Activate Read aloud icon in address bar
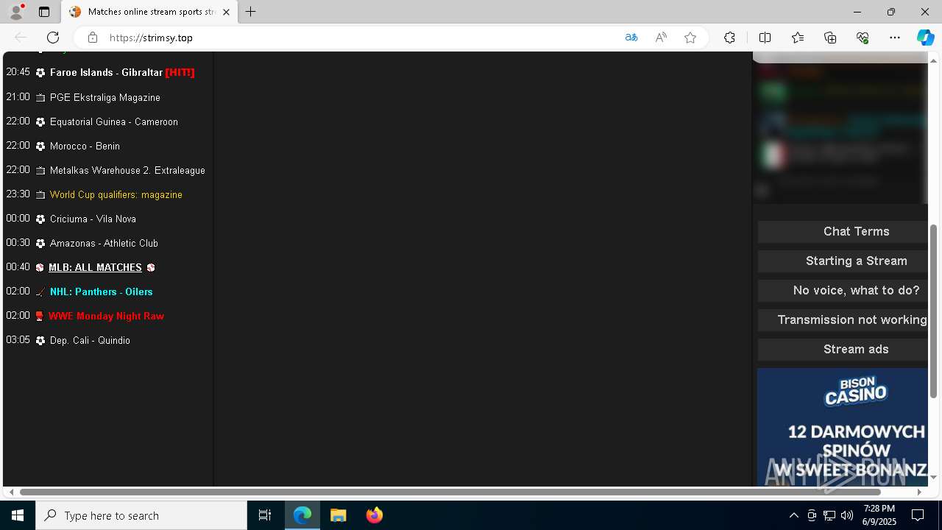 [x=661, y=38]
